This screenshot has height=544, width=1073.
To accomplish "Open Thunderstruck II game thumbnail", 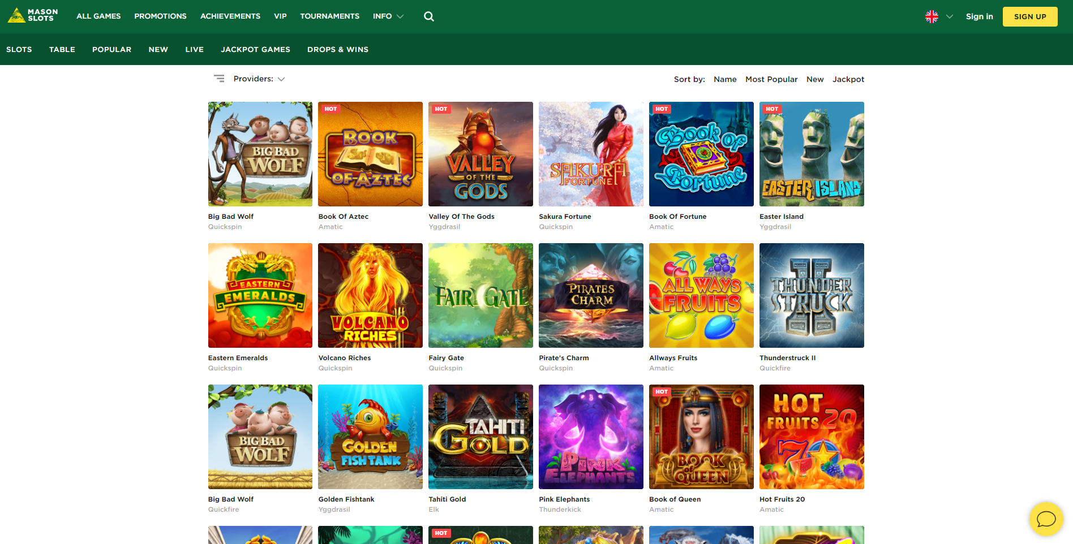I will click(x=812, y=295).
